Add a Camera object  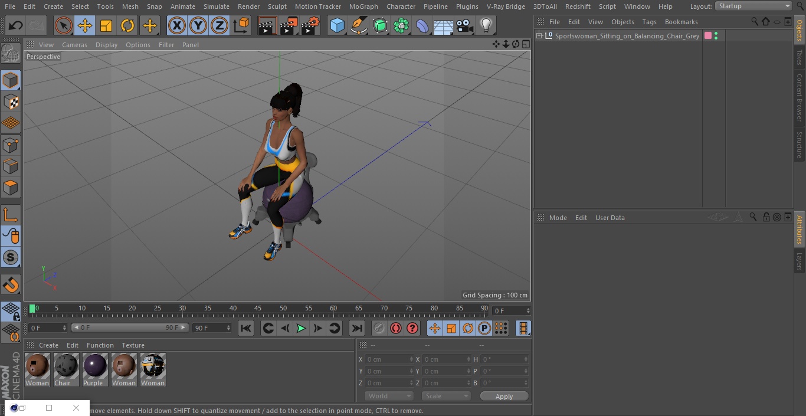[x=465, y=26]
